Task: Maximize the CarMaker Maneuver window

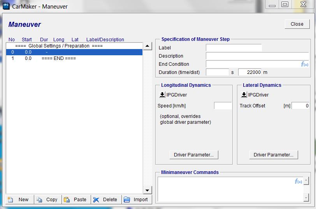Action: [x=285, y=4]
